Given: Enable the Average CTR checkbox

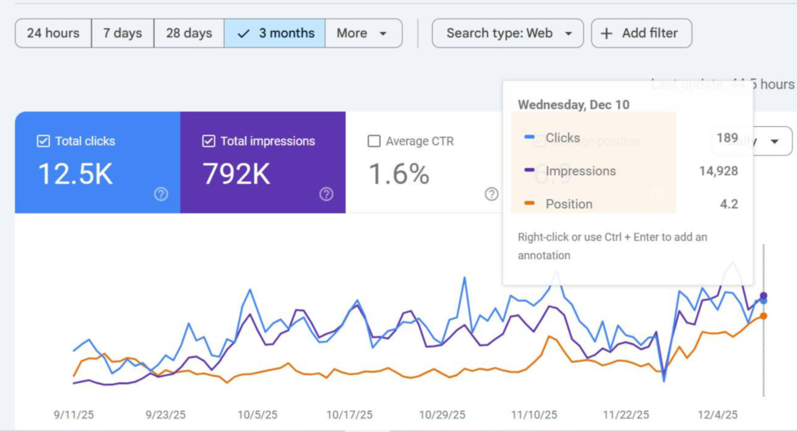Looking at the screenshot, I should (374, 141).
